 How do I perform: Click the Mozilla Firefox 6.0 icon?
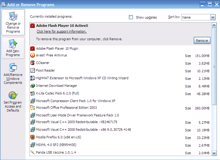[32, 137]
